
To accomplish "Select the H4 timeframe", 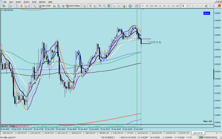I will [x=164, y=6].
